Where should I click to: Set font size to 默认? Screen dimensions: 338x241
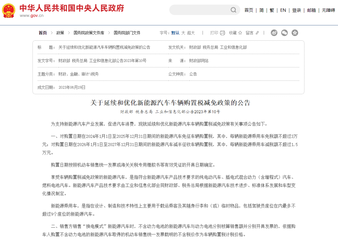(175, 33)
